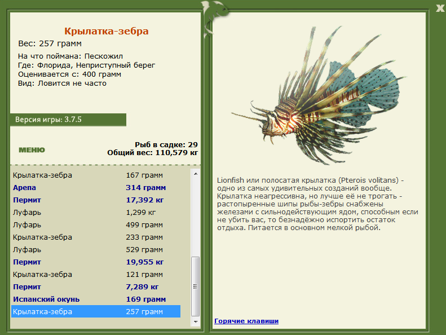Image resolution: width=446 pixels, height=335 pixels.
Task: Open the Горячие клавиши link
Action: 246,321
